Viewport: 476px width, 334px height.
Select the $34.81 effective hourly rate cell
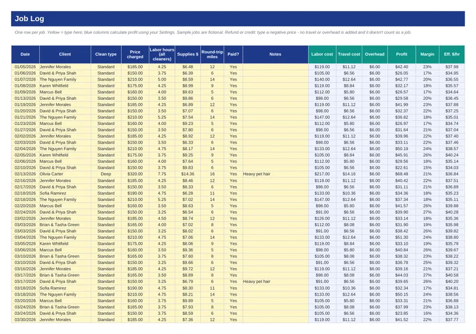pos(452,288)
